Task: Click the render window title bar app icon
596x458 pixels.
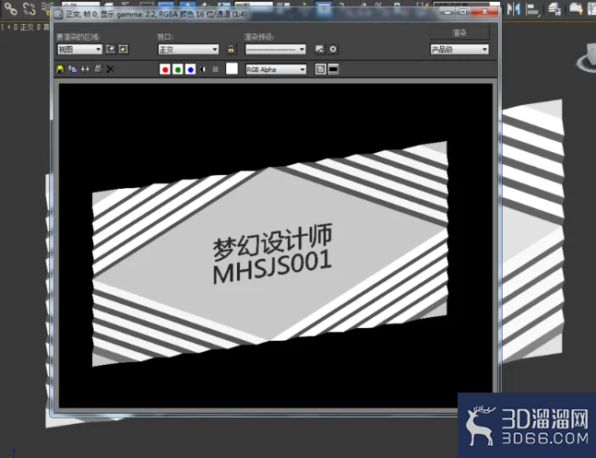Action: coord(58,15)
